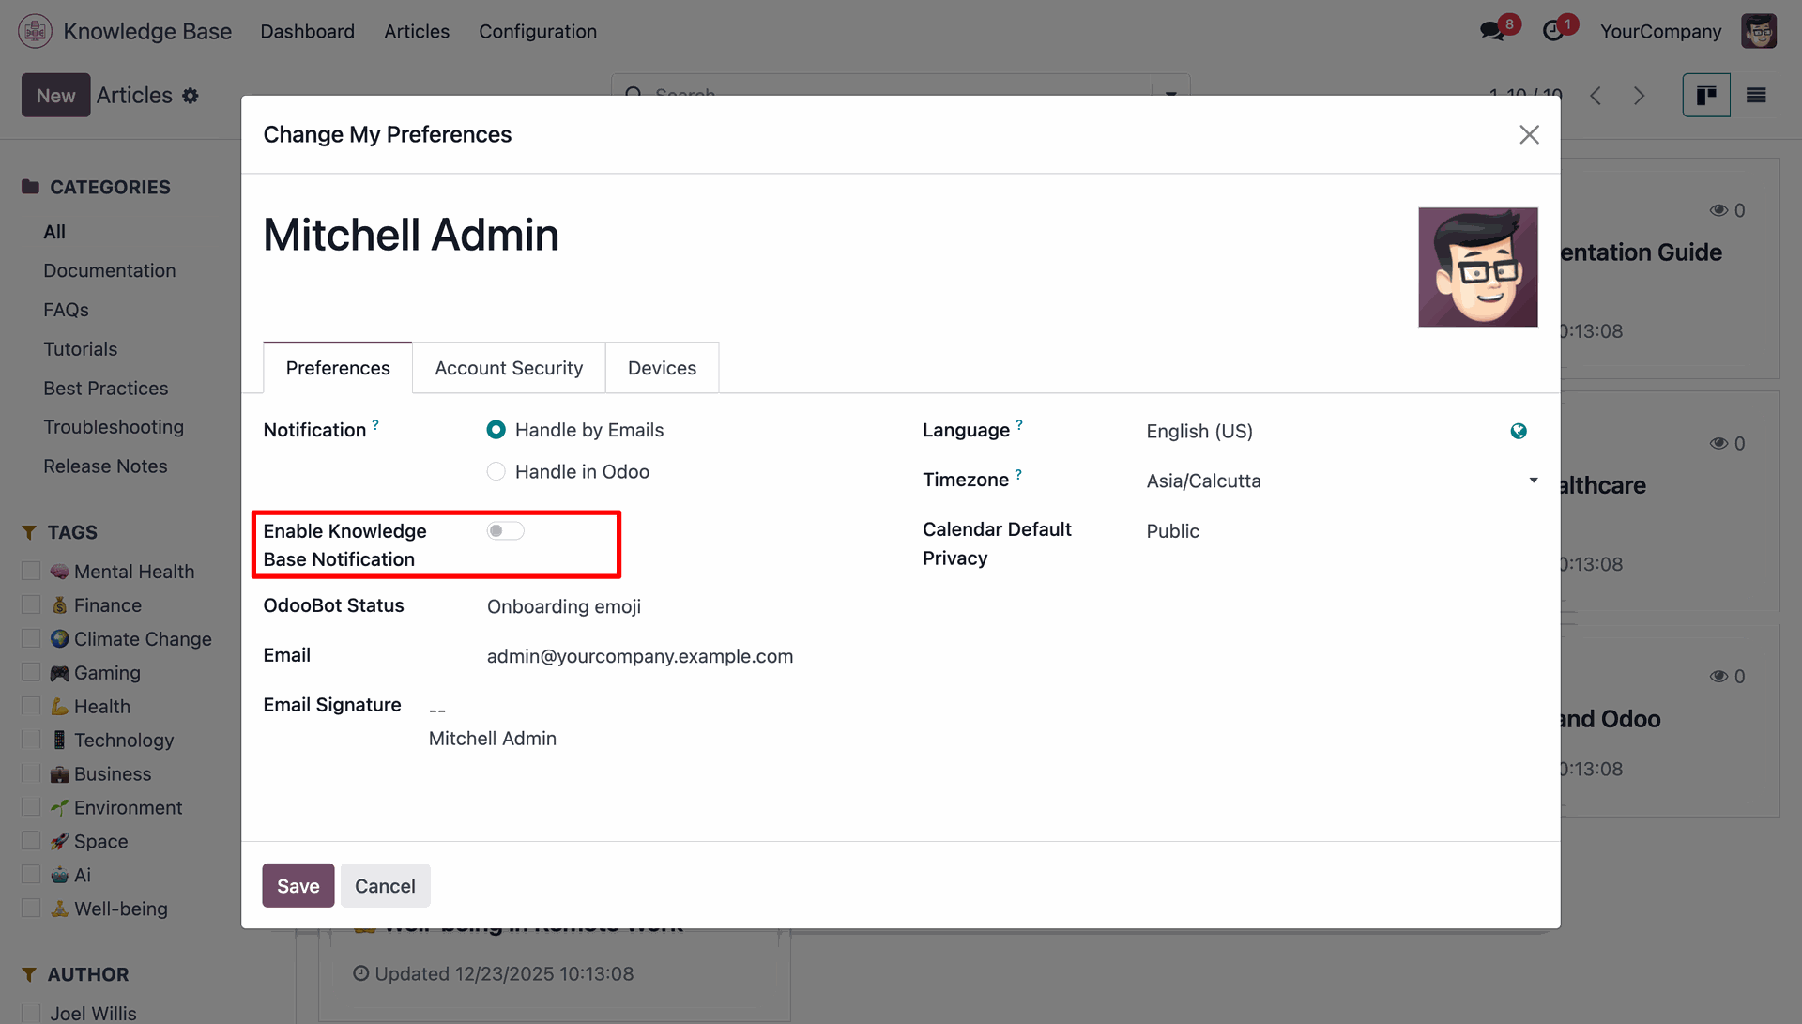Open the Devices tab
Viewport: 1802px width, 1024px height.
tap(662, 368)
